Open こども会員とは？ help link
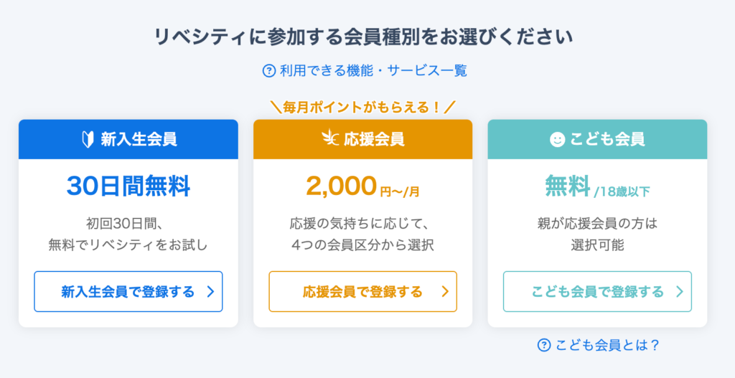The image size is (735, 378). pyautogui.click(x=598, y=345)
